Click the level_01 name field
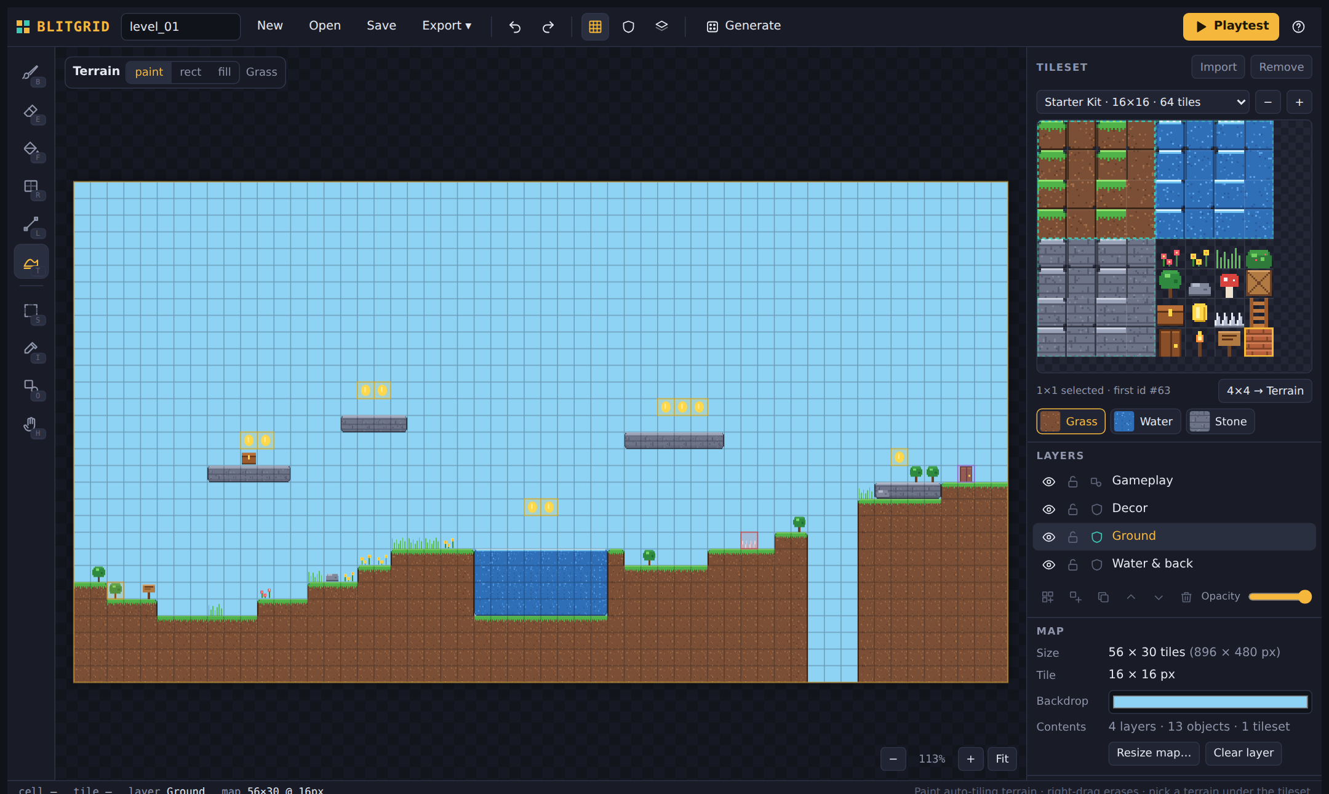This screenshot has height=794, width=1329. pos(180,26)
